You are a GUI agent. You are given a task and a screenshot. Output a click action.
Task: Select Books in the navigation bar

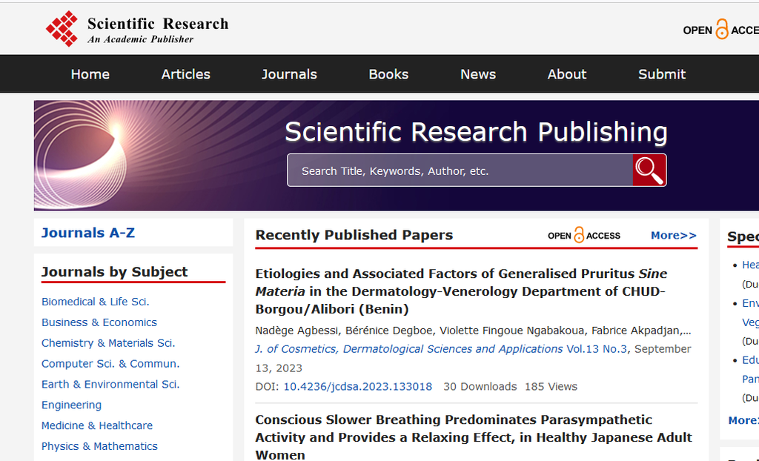[388, 74]
